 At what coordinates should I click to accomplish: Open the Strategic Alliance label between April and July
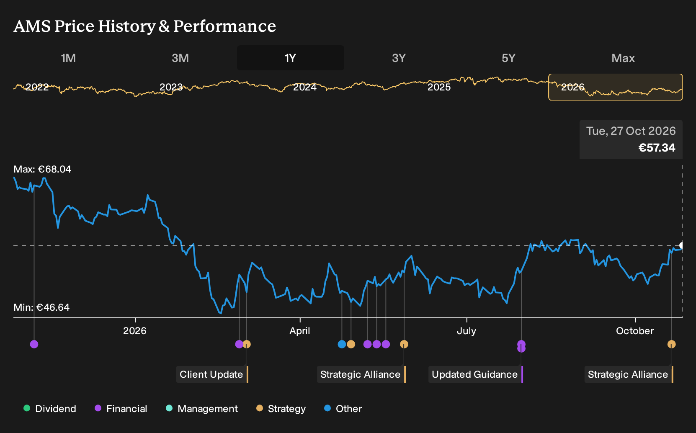[x=361, y=374]
